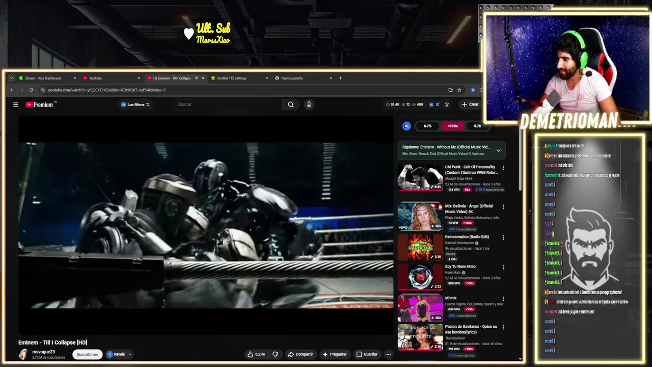Viewport: 652px width, 367px height.
Task: Click the Eminem - Till I Collapse [HD] title
Action: 52,343
